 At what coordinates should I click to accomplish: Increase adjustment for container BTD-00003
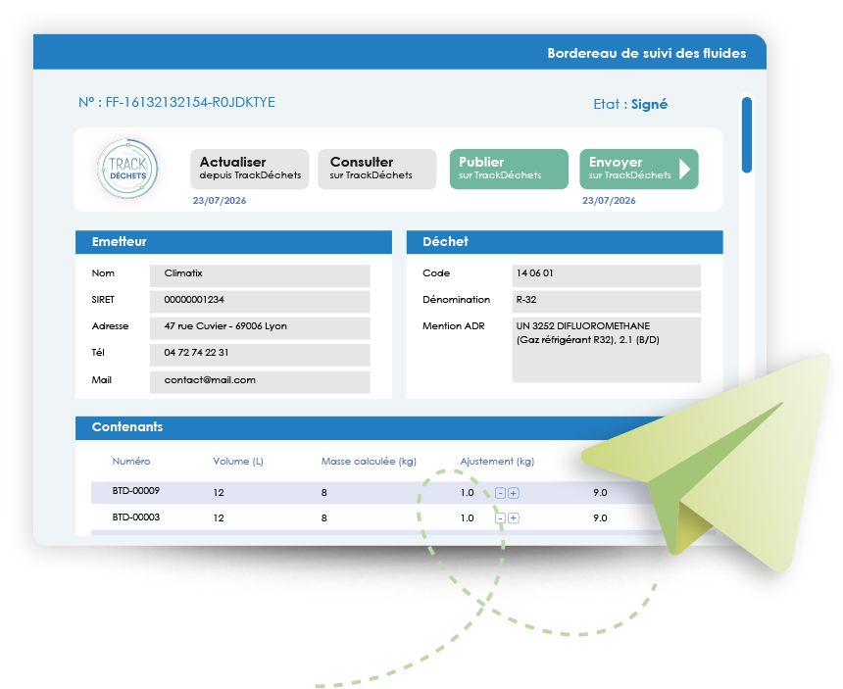[x=514, y=518]
